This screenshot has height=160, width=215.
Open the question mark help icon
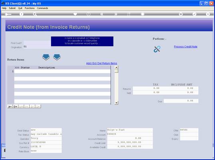[x=21, y=14]
